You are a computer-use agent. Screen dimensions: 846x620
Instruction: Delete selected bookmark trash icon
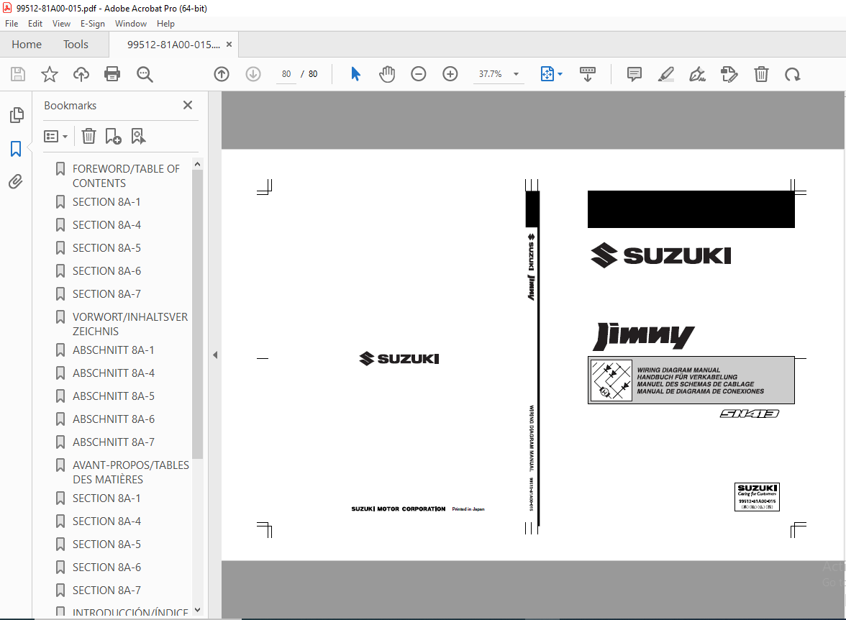[x=88, y=136]
